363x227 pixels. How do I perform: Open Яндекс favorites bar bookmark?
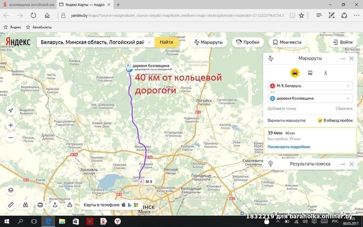pos(13,27)
